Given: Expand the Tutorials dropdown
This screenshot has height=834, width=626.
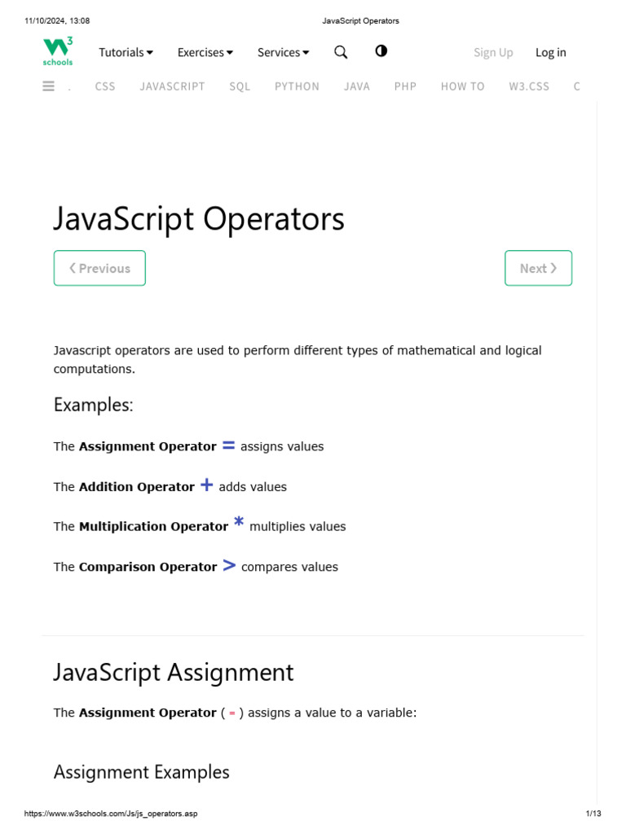Looking at the screenshot, I should [x=126, y=52].
